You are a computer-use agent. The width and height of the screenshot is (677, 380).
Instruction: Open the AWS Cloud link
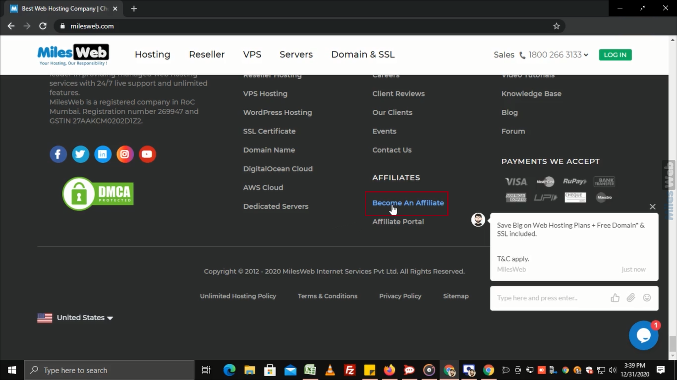click(x=263, y=188)
